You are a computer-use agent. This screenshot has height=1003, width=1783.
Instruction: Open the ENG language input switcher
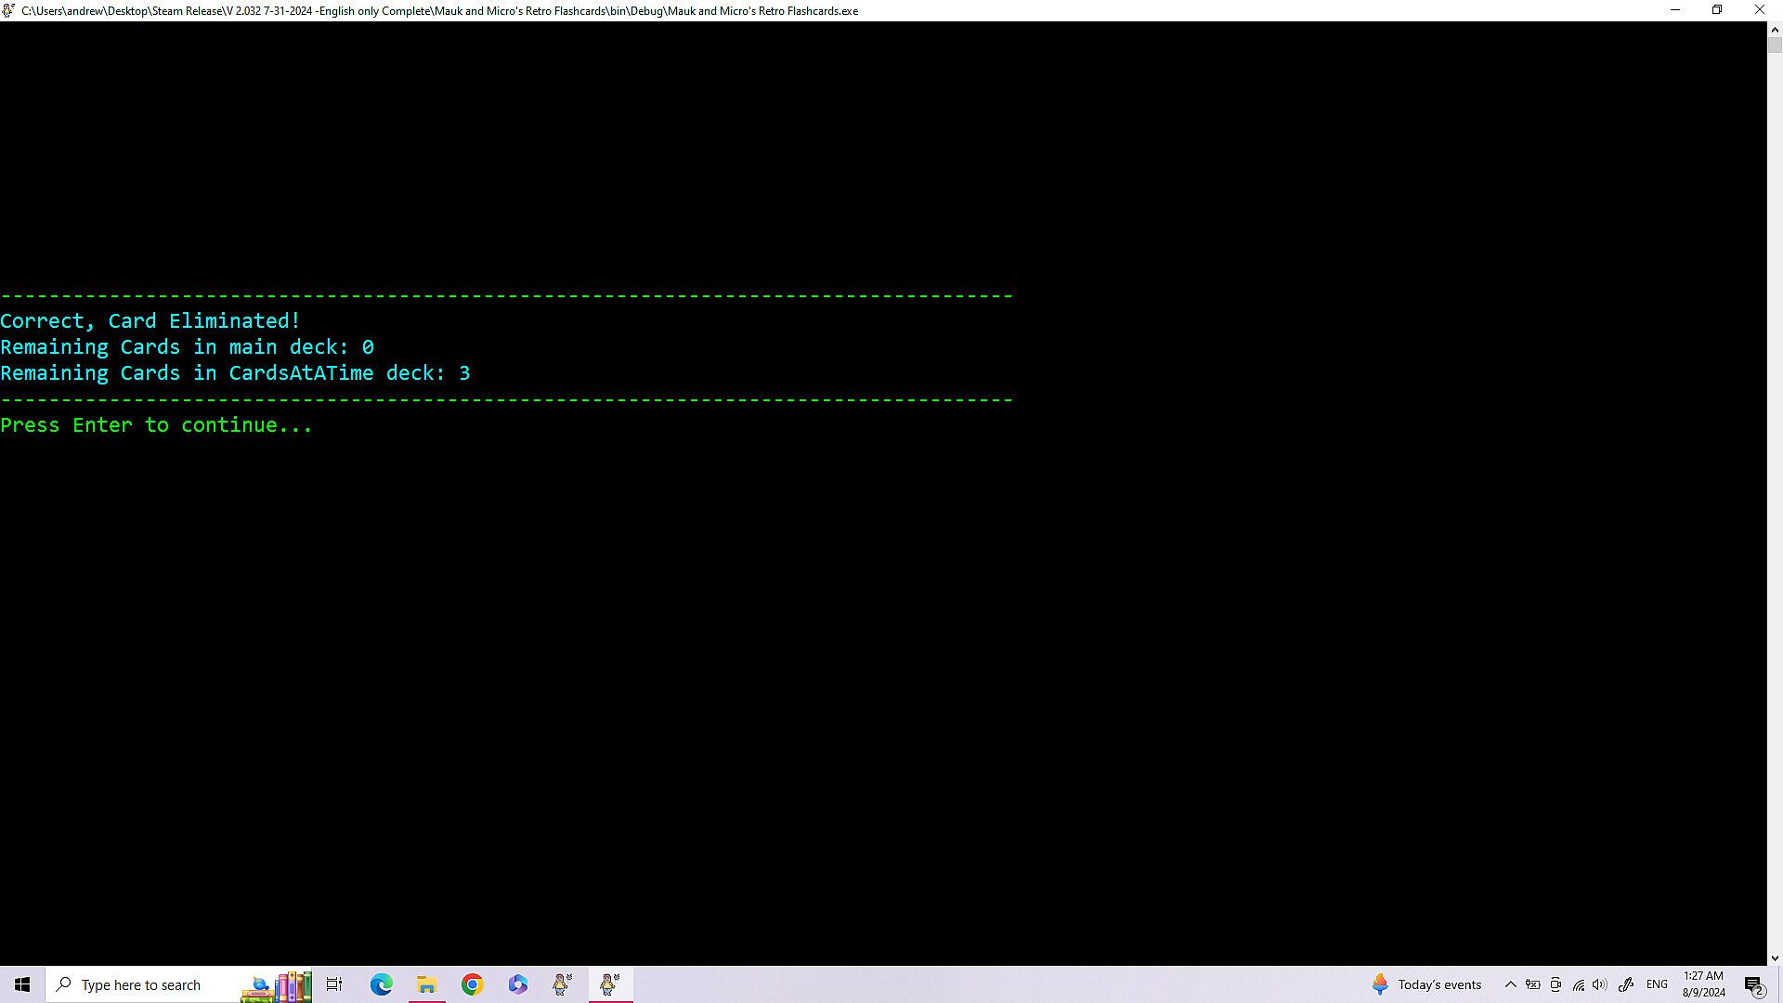[x=1657, y=984]
